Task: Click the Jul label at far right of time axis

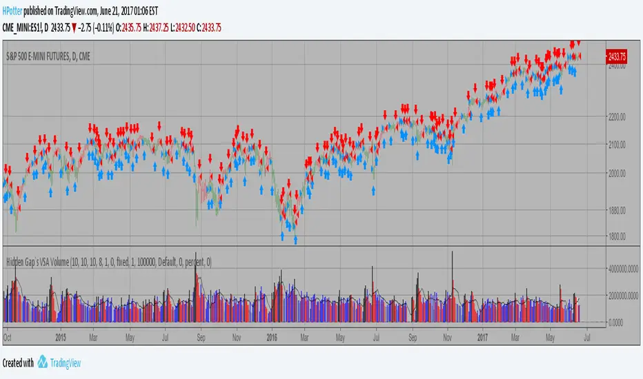Action: (587, 338)
